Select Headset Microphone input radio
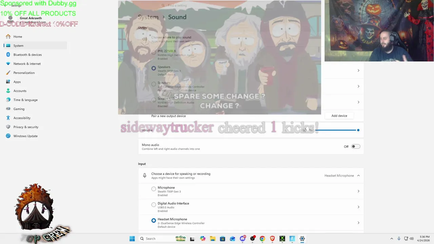Viewport: 434px width, 244px height. (x=154, y=220)
